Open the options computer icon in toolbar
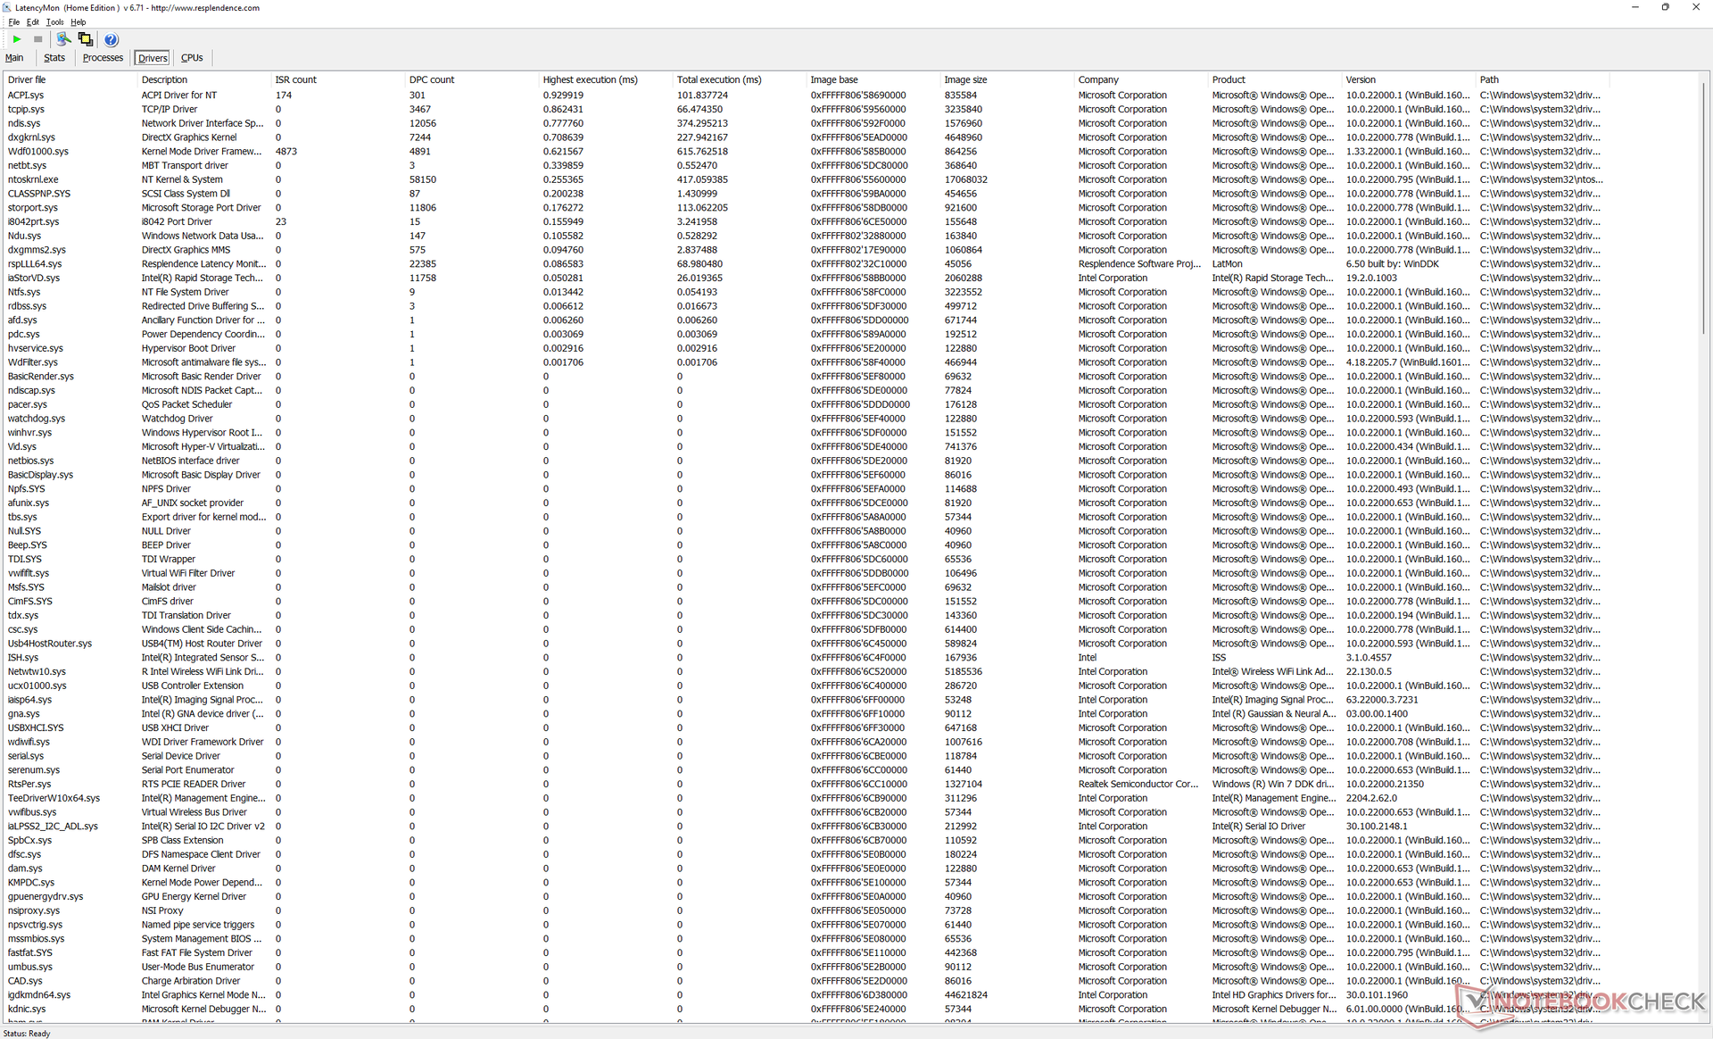 [x=63, y=39]
